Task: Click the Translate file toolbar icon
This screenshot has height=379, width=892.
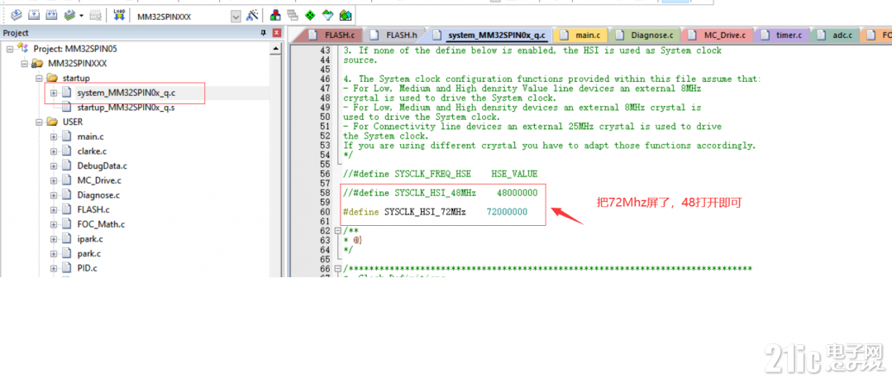Action: tap(17, 16)
